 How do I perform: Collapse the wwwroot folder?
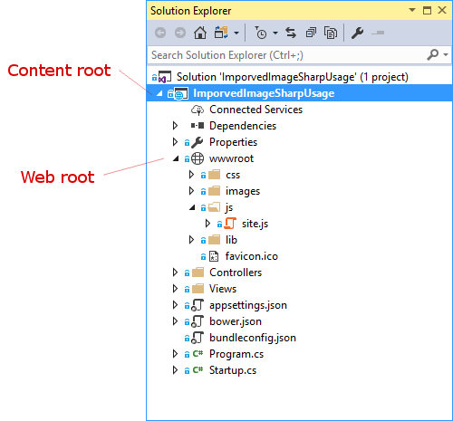(176, 158)
